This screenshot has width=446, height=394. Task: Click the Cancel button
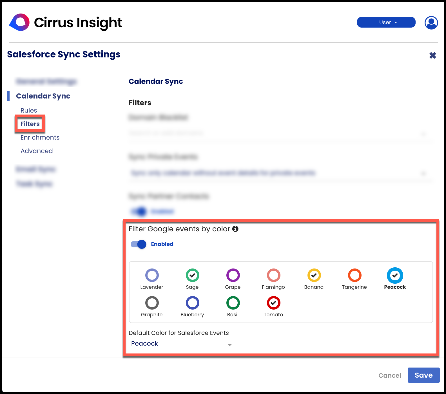tap(390, 375)
